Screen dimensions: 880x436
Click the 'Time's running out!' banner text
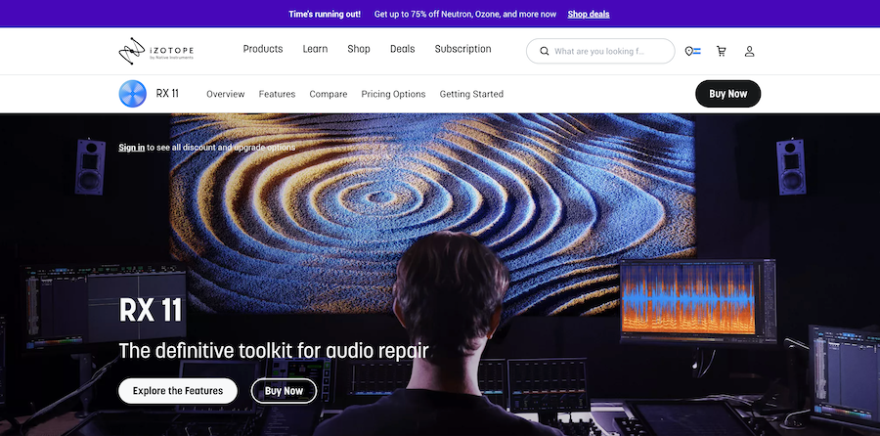click(x=325, y=14)
